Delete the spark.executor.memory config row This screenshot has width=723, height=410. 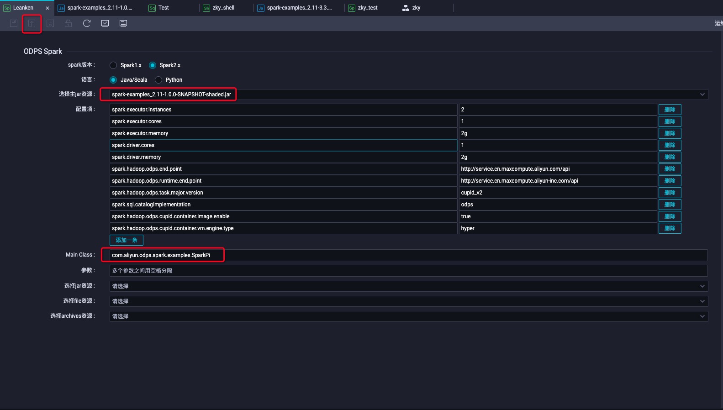(670, 133)
